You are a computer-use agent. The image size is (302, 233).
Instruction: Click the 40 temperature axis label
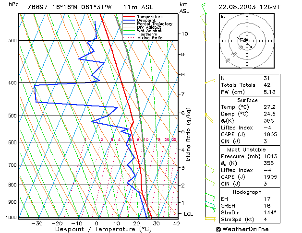click(x=176, y=223)
